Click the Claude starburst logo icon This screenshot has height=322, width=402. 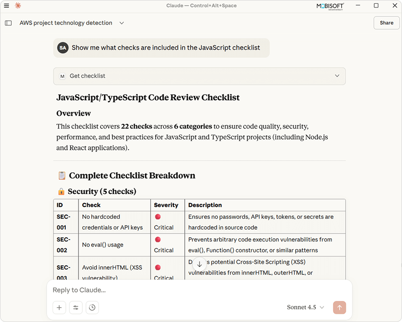[18, 6]
